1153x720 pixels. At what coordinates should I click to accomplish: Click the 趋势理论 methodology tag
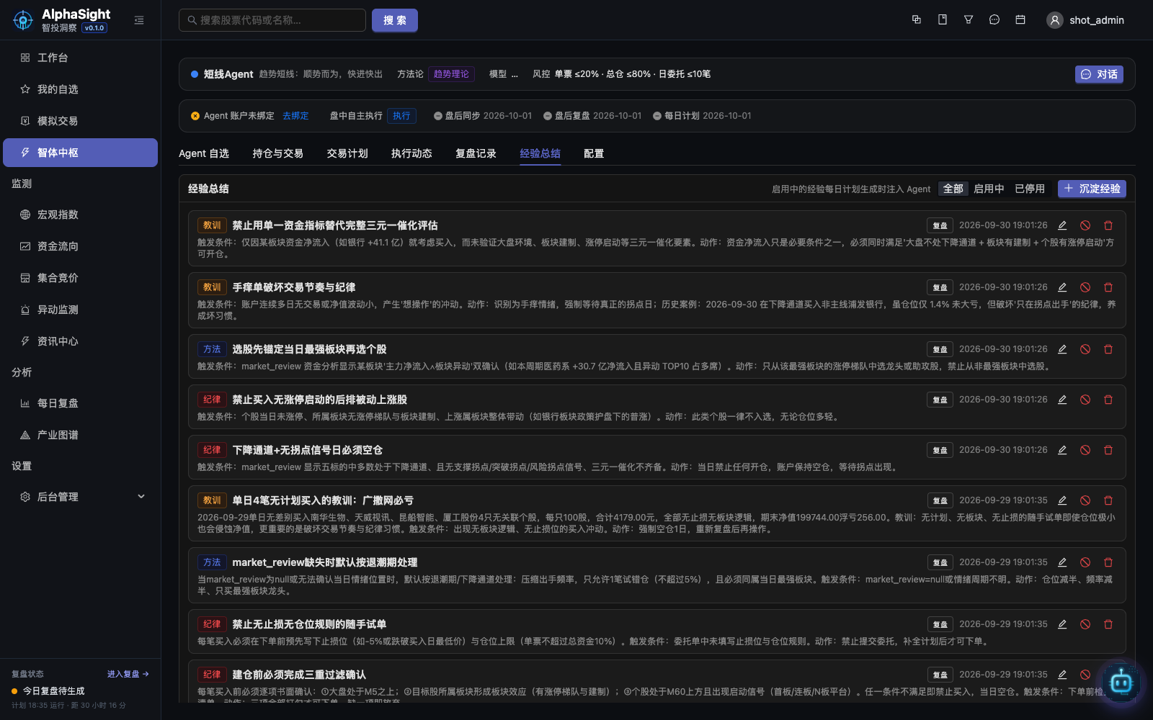click(451, 74)
